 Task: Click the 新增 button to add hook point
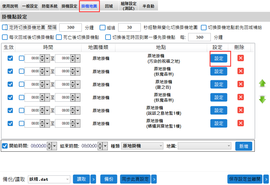click(243, 146)
